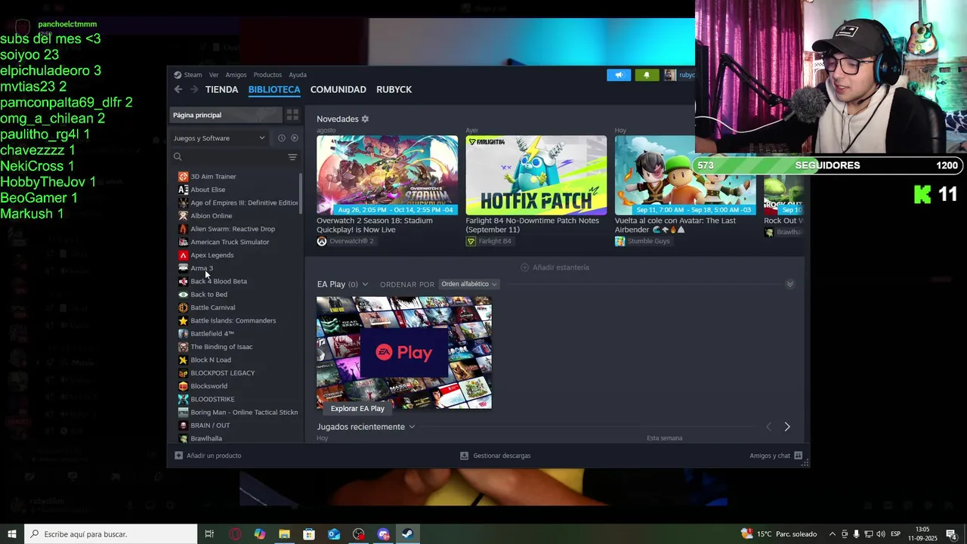This screenshot has height=544, width=967.
Task: Click the recent activity clock filter
Action: (x=281, y=138)
